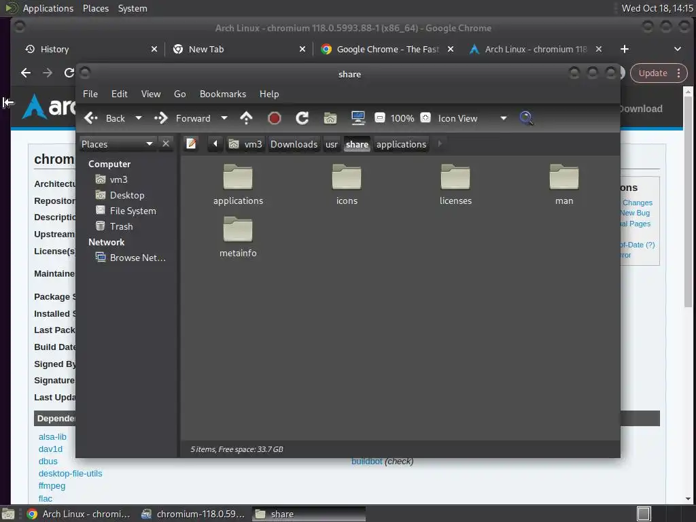Screen dimensions: 696x522
Task: Jump to applications in the path bar
Action: [401, 144]
